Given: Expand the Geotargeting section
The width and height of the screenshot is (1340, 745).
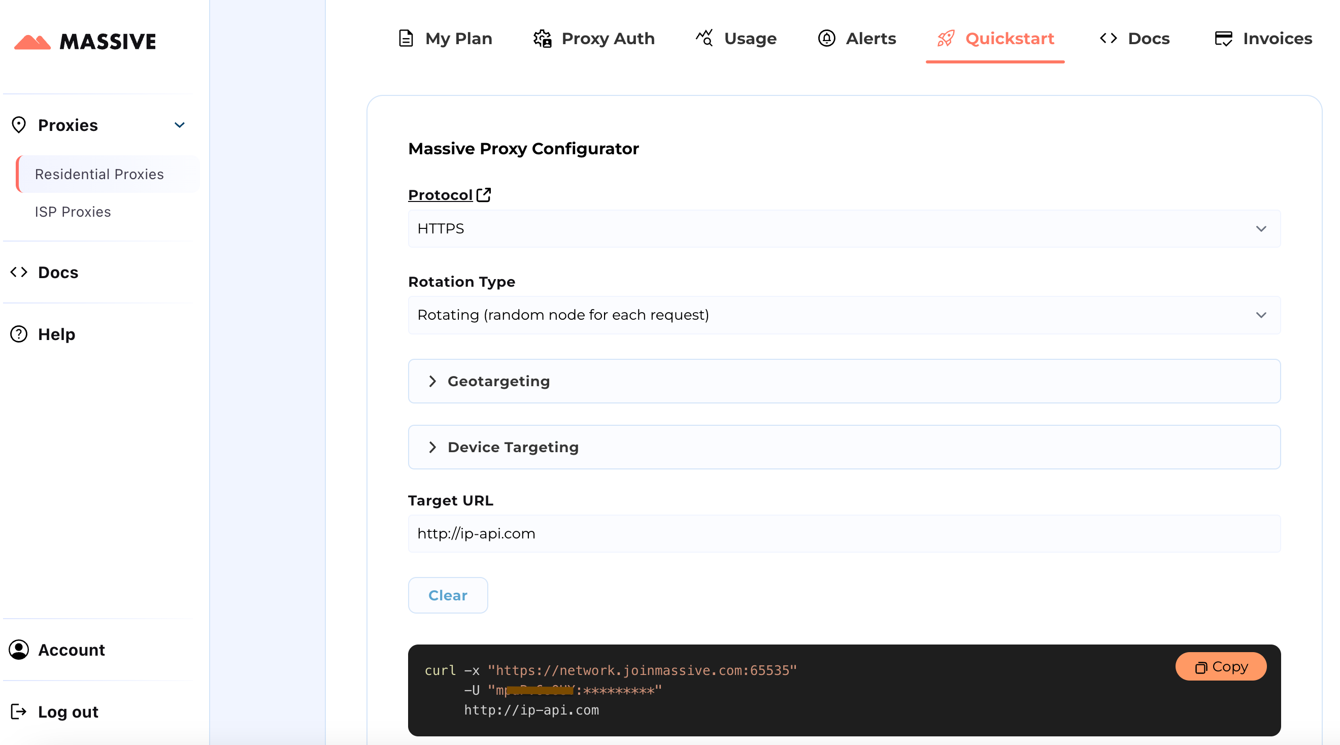Looking at the screenshot, I should [x=844, y=381].
